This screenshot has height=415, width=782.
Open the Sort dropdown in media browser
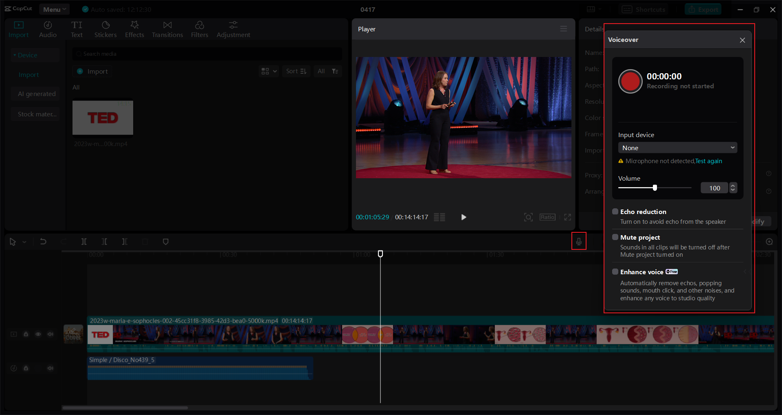click(296, 71)
